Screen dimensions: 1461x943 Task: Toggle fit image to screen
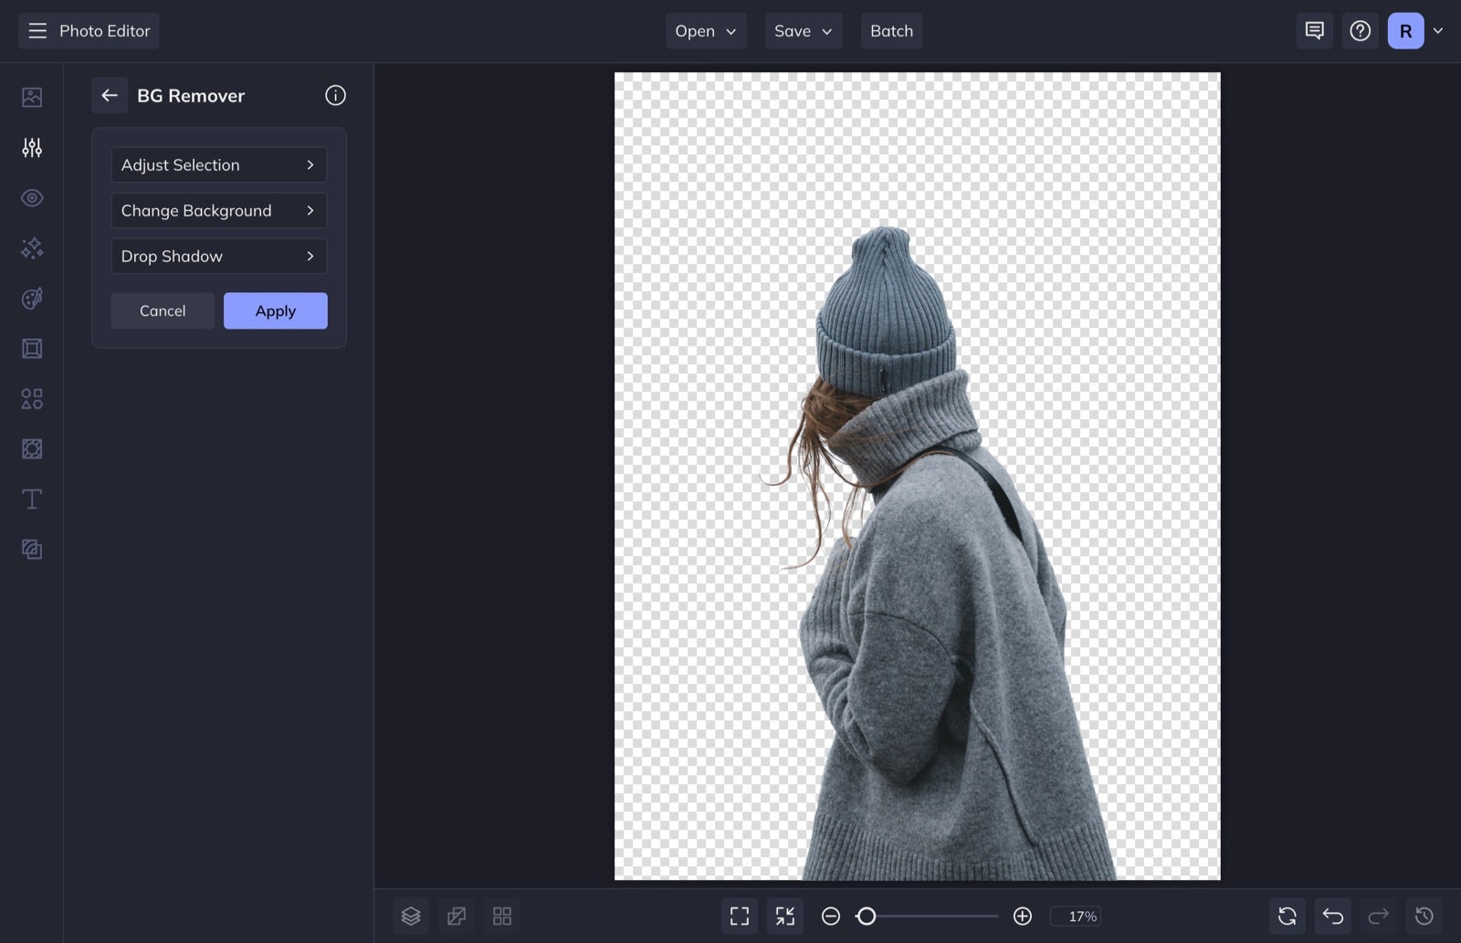[x=784, y=916]
